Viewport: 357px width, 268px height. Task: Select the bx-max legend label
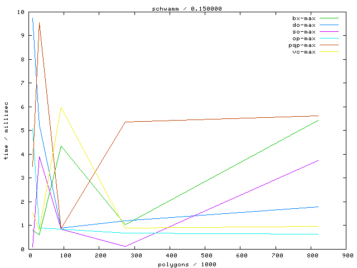304,18
